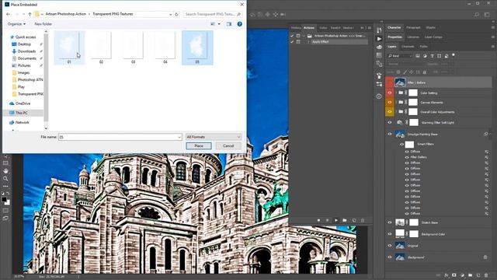
Task: Filter layers by adjustment layers icon
Action: click(x=425, y=56)
